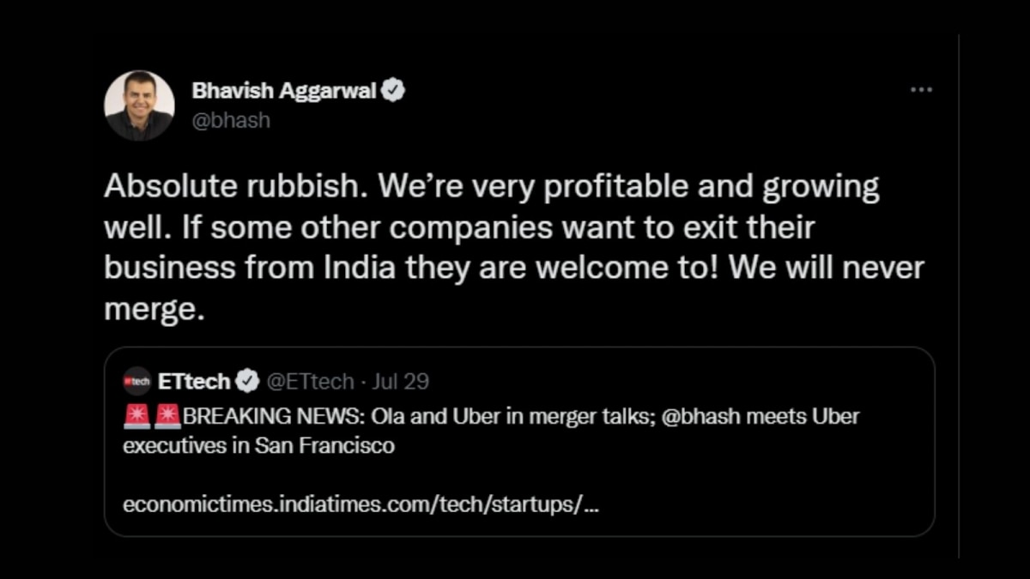
Task: Open the three-dot more options menu
Action: point(920,90)
